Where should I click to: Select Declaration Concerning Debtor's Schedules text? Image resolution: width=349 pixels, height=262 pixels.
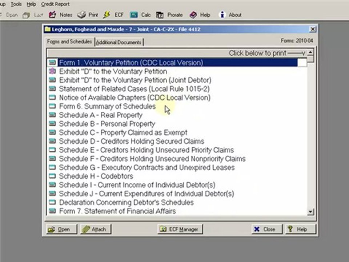pos(127,202)
